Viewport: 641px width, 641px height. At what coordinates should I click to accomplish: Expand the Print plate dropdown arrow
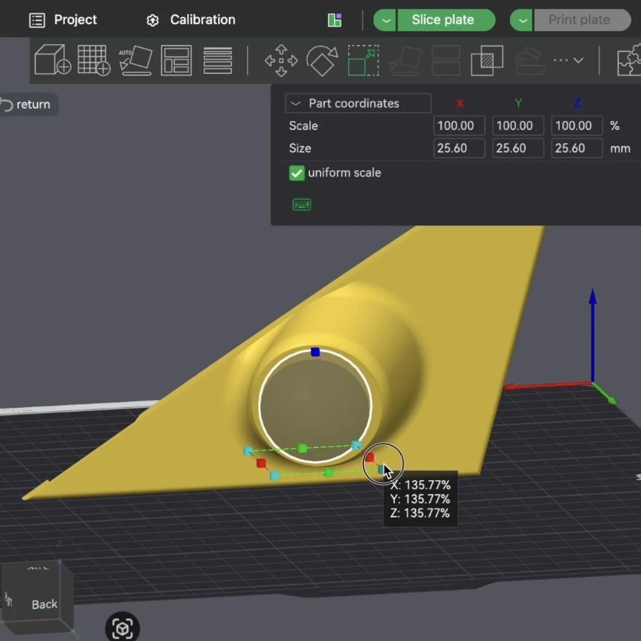coord(522,21)
